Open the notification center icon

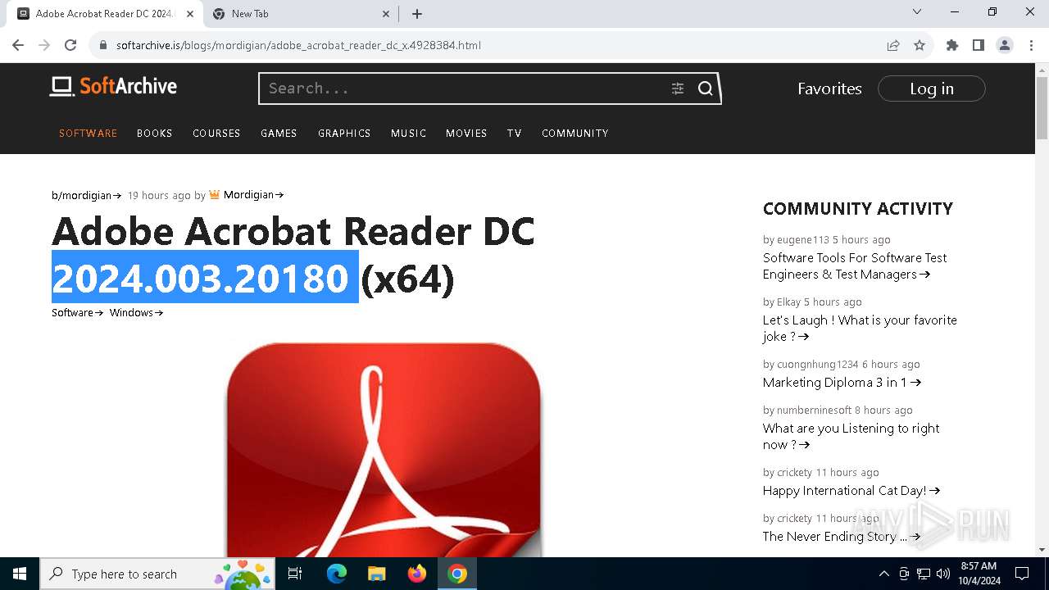[1022, 574]
